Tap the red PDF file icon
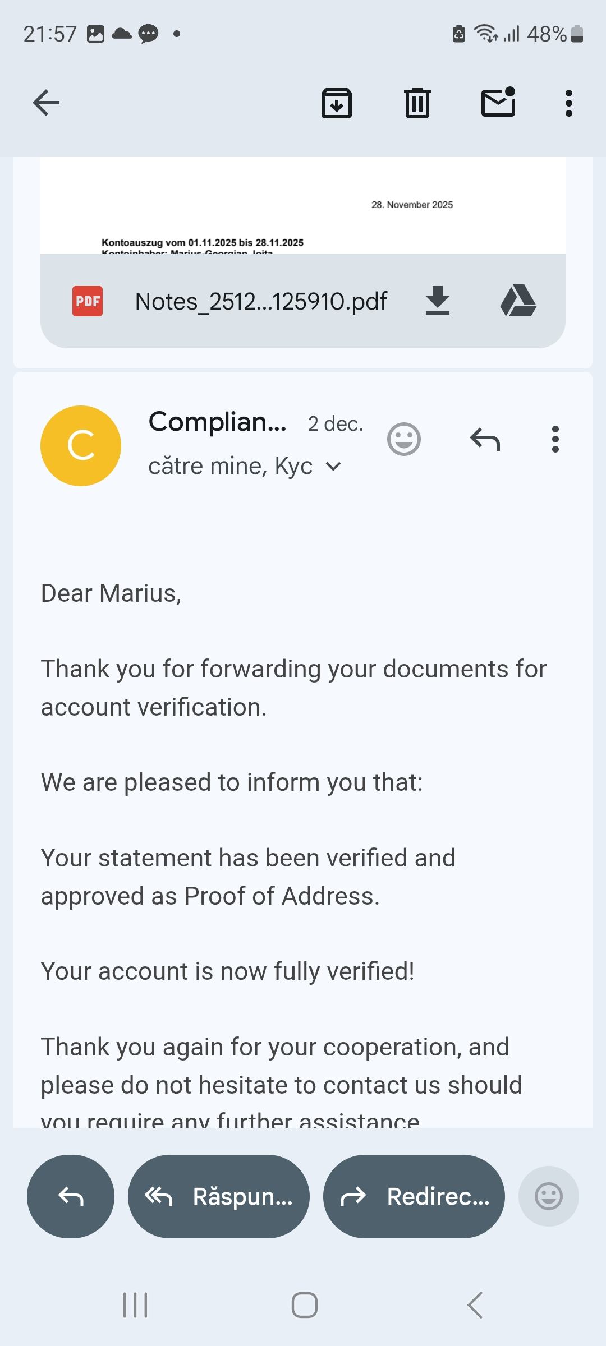The width and height of the screenshot is (606, 1346). (88, 301)
